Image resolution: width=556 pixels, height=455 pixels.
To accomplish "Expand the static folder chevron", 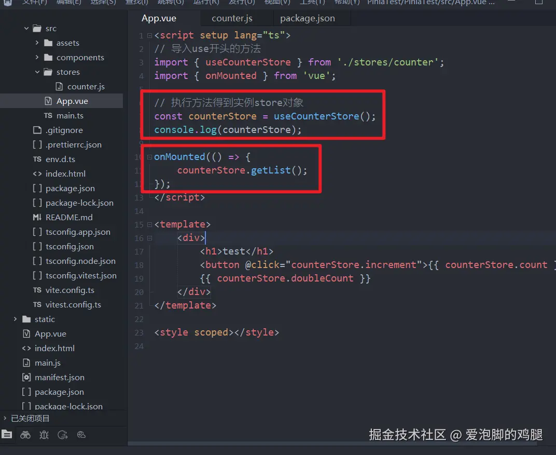I will point(15,319).
